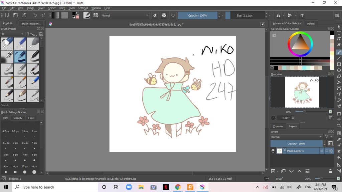Undo the last action
This screenshot has width=342, height=192.
pyautogui.click(x=35, y=15)
